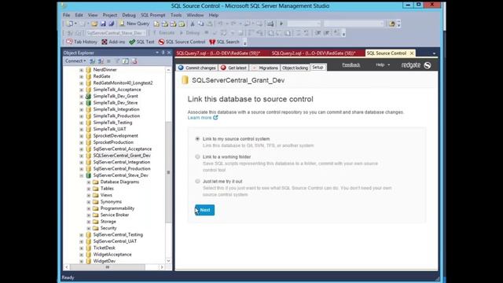Expand the SQLServerCentral_Grant_Dev database node
Image resolution: width=503 pixels, height=283 pixels.
point(82,156)
